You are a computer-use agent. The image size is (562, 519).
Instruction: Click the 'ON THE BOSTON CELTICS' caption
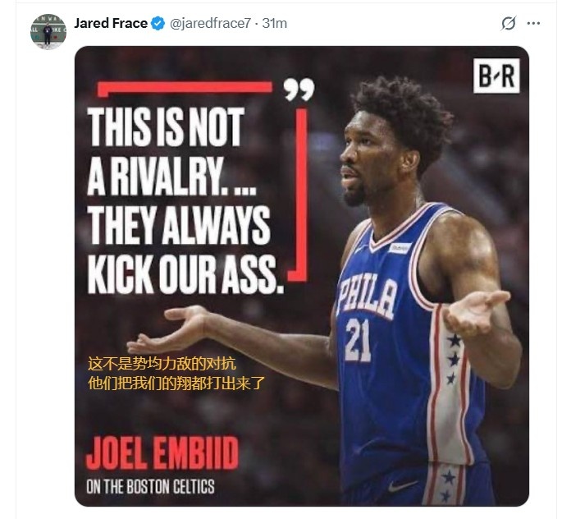point(150,486)
